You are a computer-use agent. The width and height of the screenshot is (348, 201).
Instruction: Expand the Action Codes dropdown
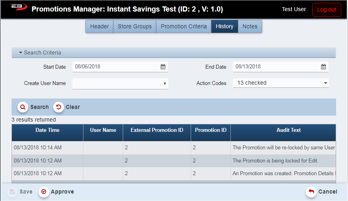280,83
